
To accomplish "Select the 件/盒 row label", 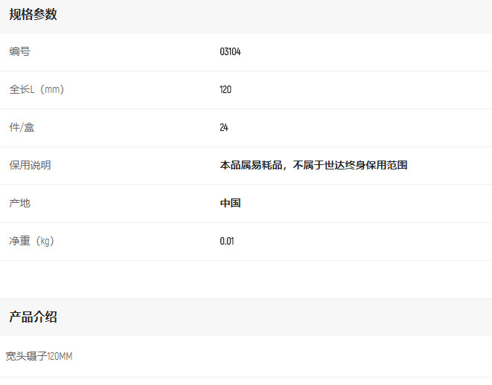I will [x=22, y=128].
